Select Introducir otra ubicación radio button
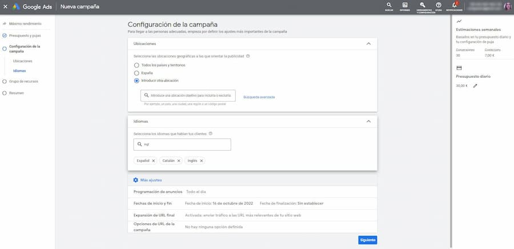 (x=136, y=81)
